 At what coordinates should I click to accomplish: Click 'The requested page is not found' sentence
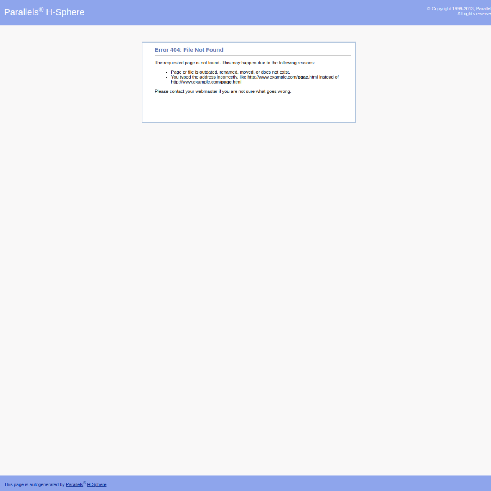[x=234, y=63]
